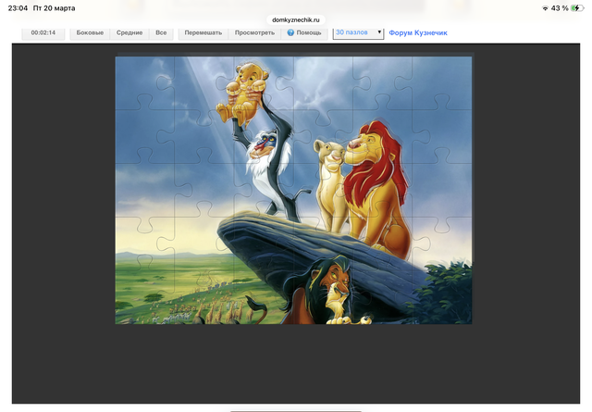Click the puzzle piece with Mufasa's head
Screen dimensions: 592x412
[382, 137]
